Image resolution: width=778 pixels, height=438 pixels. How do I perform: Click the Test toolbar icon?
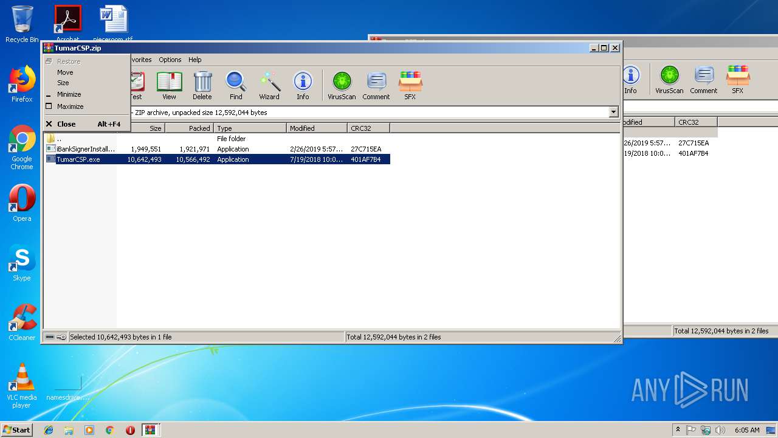137,85
